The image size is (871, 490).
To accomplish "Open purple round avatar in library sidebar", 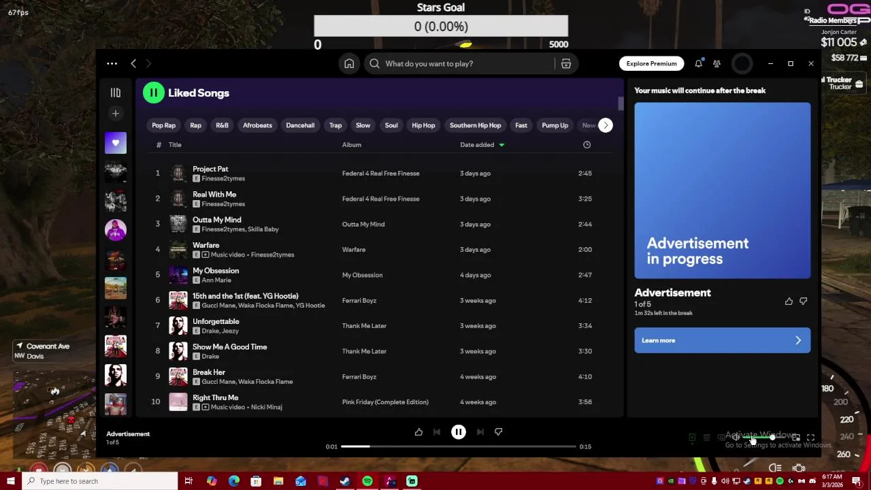I will point(116,230).
